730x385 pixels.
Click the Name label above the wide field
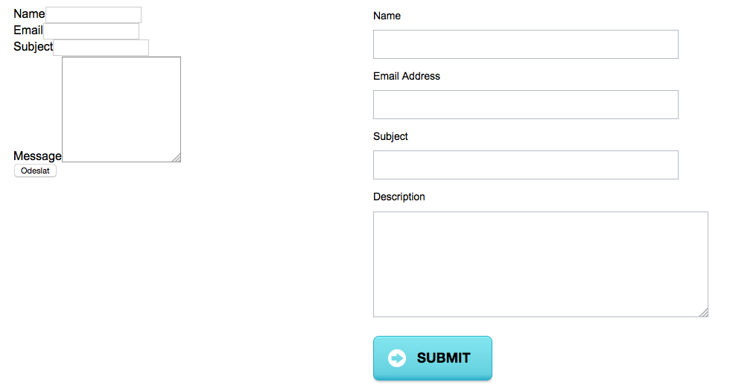pos(387,16)
